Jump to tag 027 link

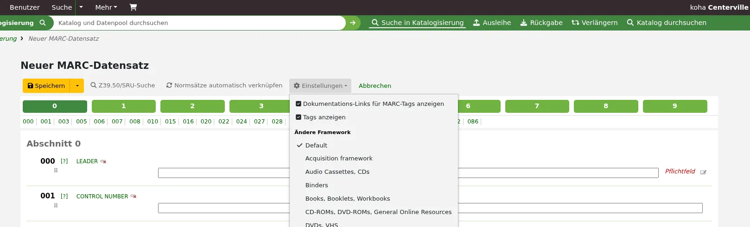click(260, 122)
